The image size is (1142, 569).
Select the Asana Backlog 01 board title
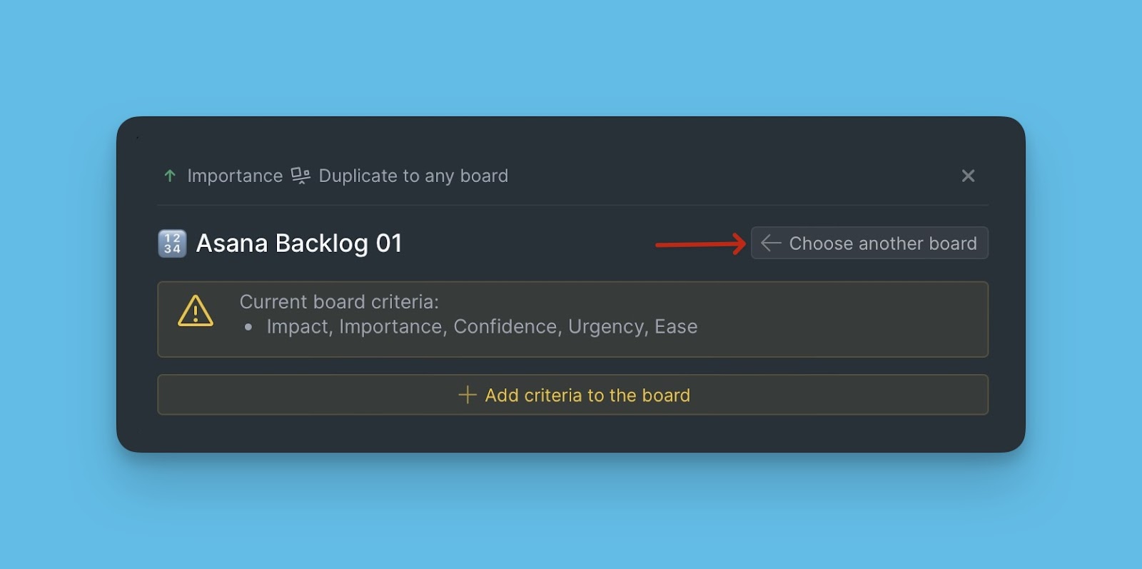299,243
